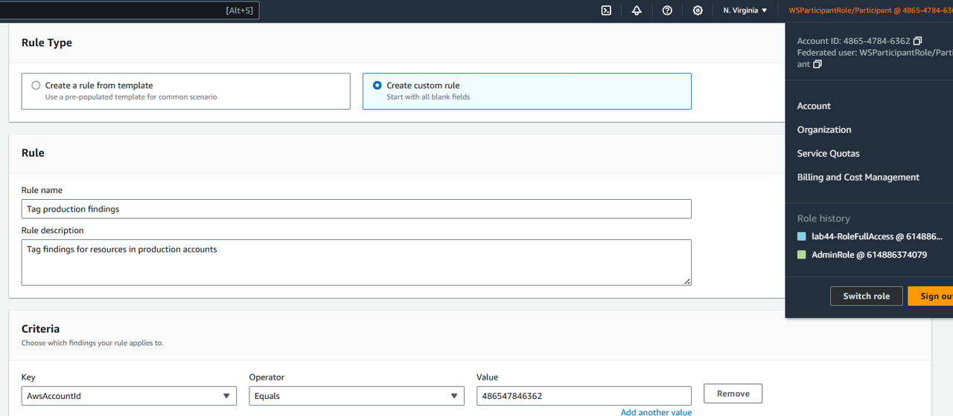
Task: Select 'Create a rule from template' option
Action: 36,85
